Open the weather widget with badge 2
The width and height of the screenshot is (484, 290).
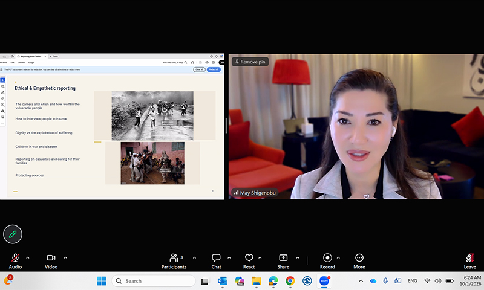pyautogui.click(x=8, y=280)
